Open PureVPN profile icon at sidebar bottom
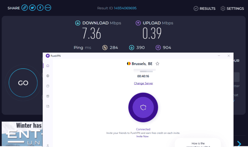Image resolution: width=248 pixels, height=147 pixels. 48,146
